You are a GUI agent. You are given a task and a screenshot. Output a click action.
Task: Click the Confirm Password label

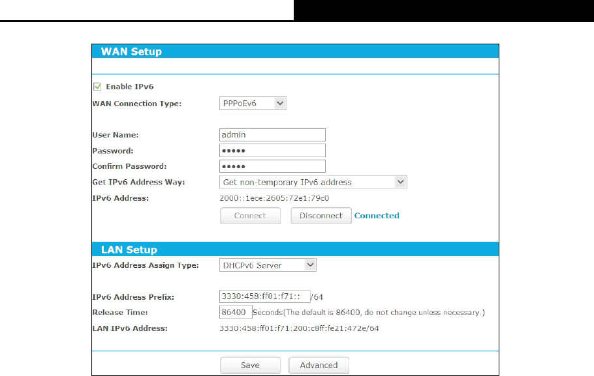129,166
